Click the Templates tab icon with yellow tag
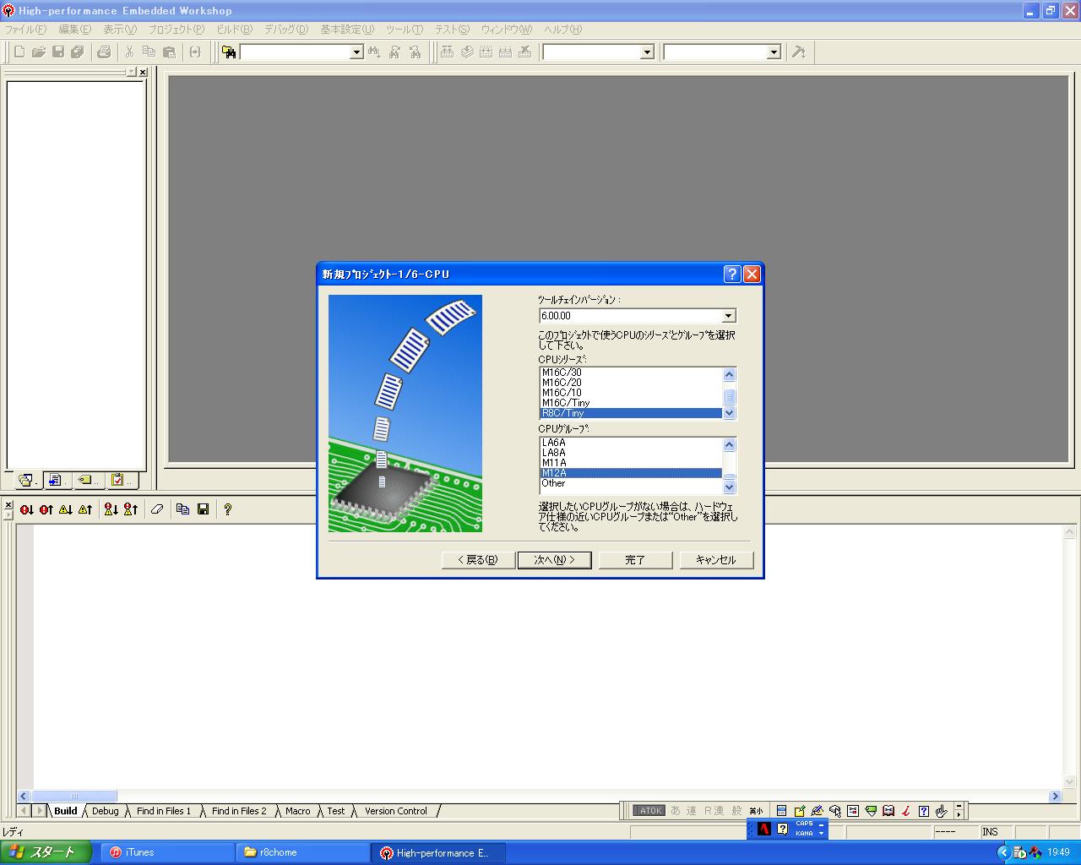The height and width of the screenshot is (865, 1081). [x=86, y=480]
